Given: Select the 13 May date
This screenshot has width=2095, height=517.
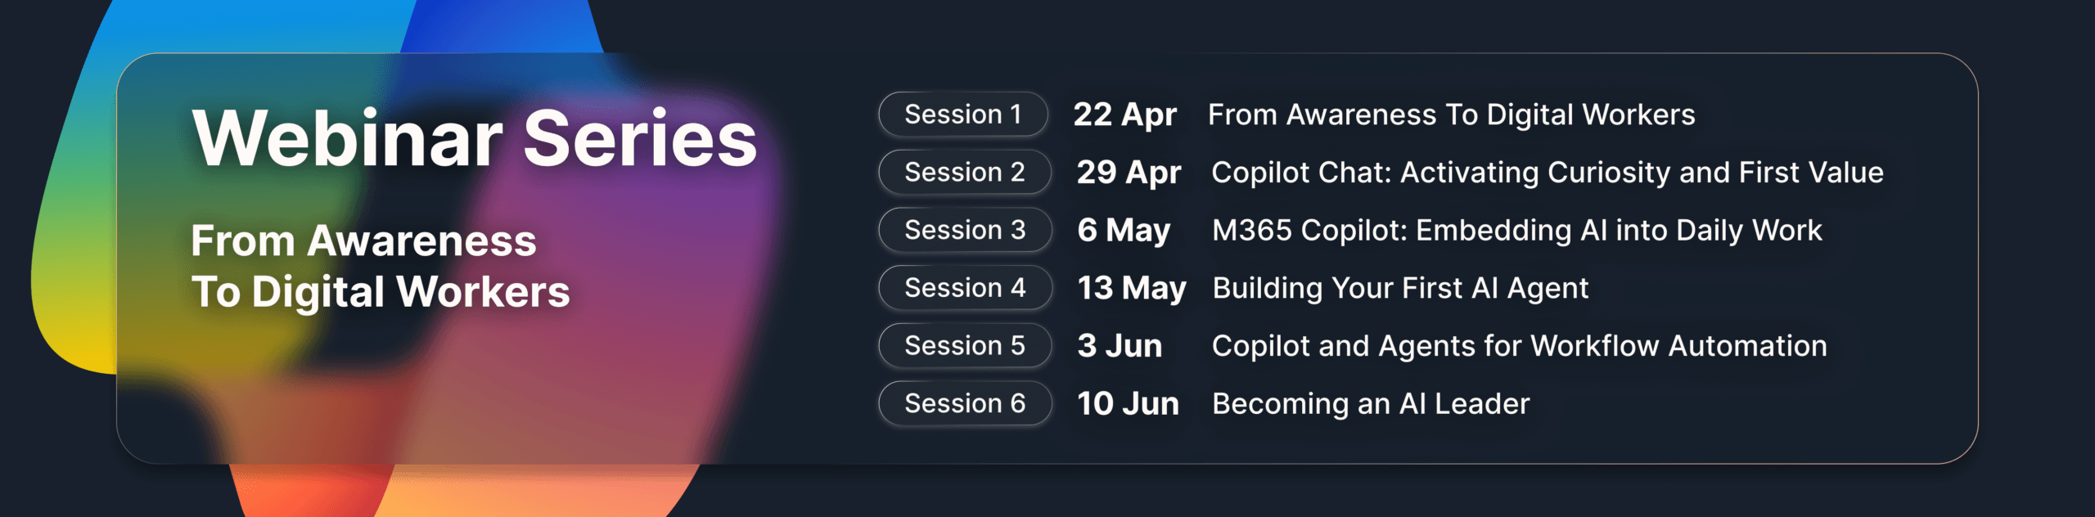Looking at the screenshot, I should click(1131, 288).
